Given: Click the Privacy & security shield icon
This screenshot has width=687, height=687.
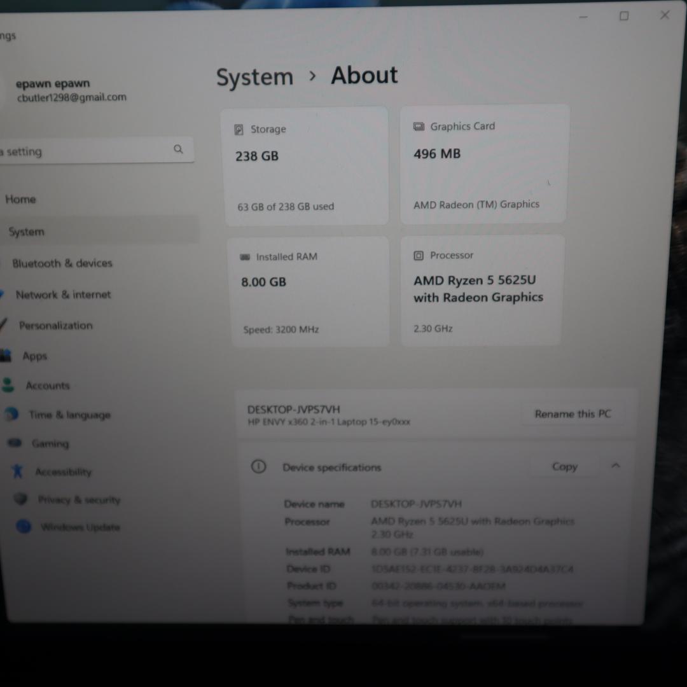Looking at the screenshot, I should [x=20, y=499].
